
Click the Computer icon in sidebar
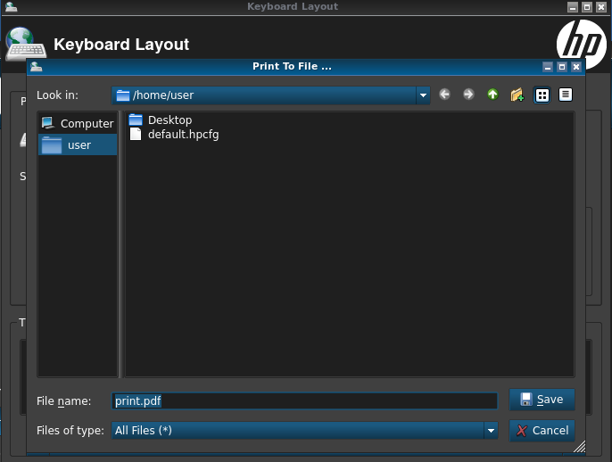[x=48, y=123]
